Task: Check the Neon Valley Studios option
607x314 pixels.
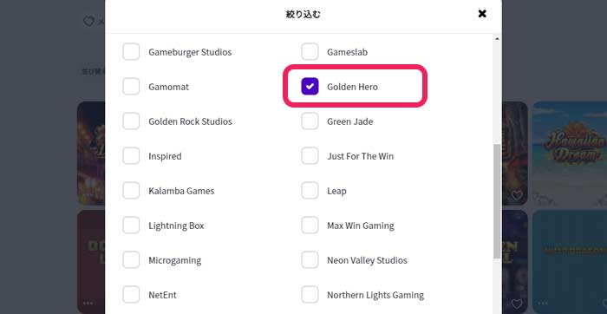Action: [310, 260]
